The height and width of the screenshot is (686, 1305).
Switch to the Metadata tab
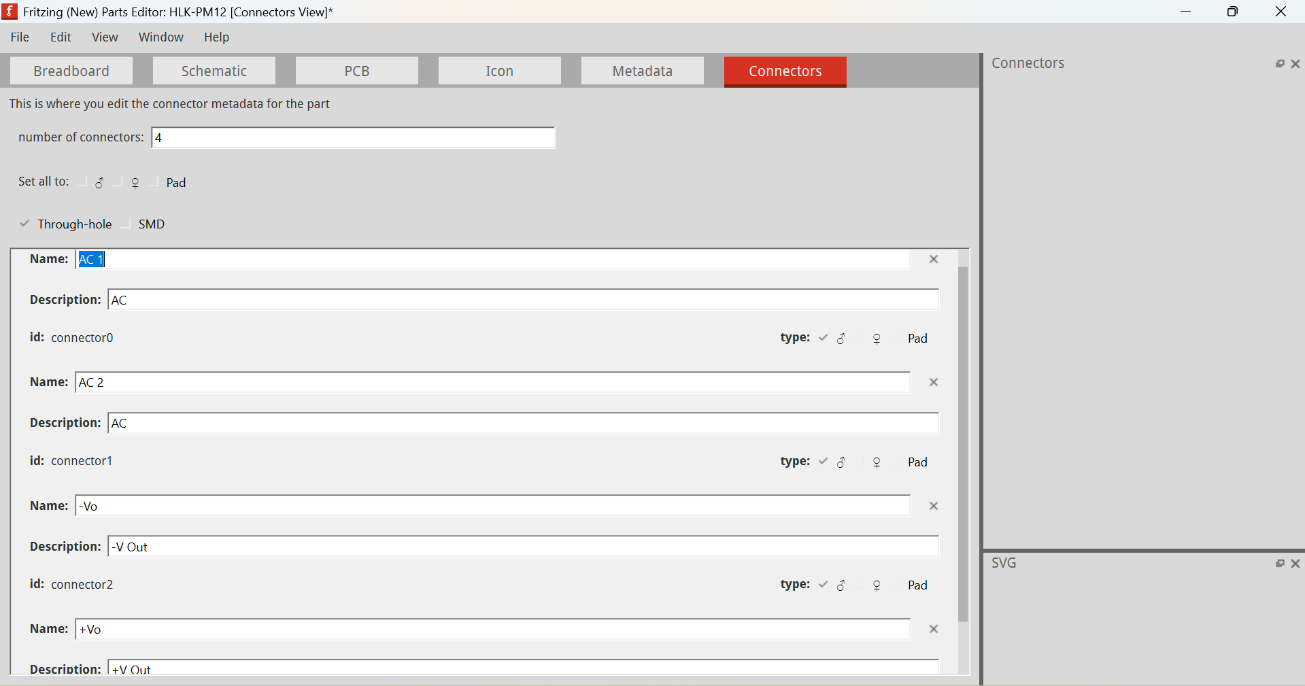click(643, 71)
